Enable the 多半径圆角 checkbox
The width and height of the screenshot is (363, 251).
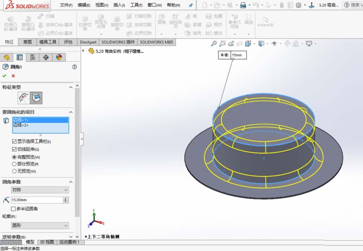(x=13, y=208)
